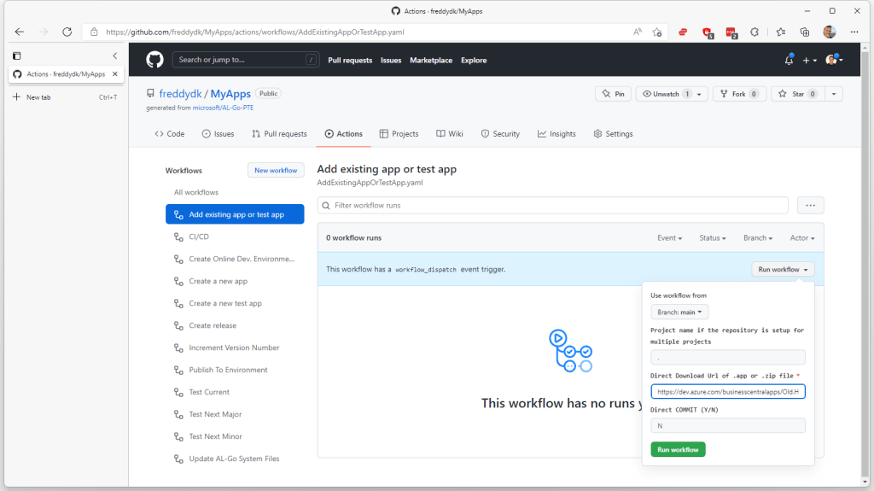Open the Event filter dropdown
The width and height of the screenshot is (874, 491).
coord(668,238)
